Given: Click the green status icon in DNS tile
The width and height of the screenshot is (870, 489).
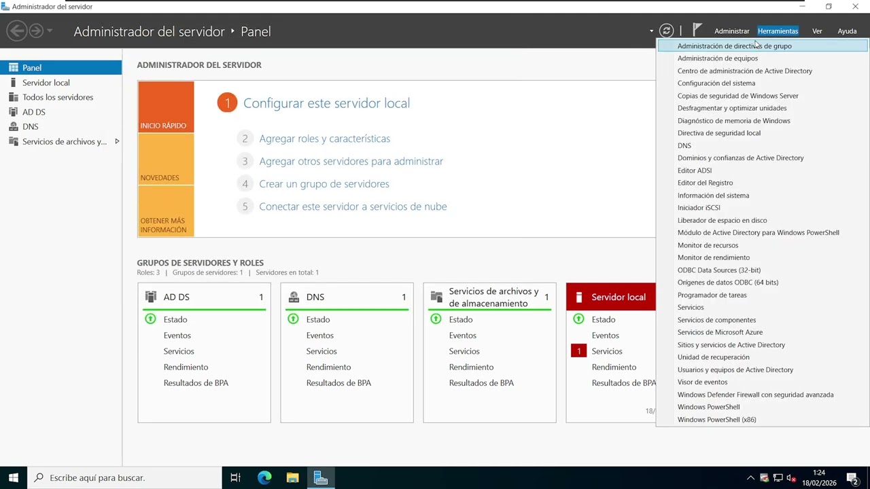Looking at the screenshot, I should tap(293, 319).
